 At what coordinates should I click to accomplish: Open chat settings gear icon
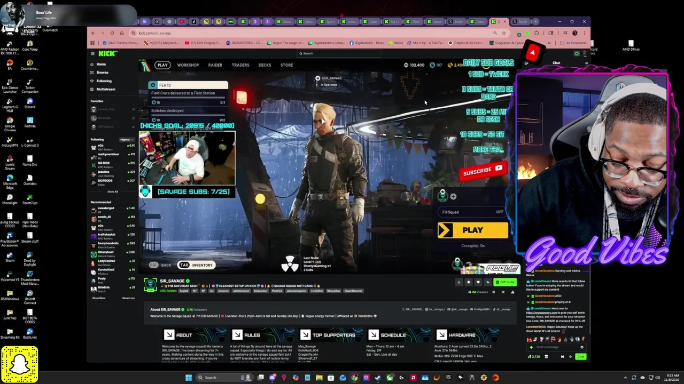[570, 356]
